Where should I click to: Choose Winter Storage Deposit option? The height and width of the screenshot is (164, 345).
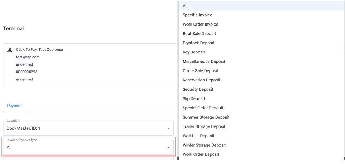(262, 145)
